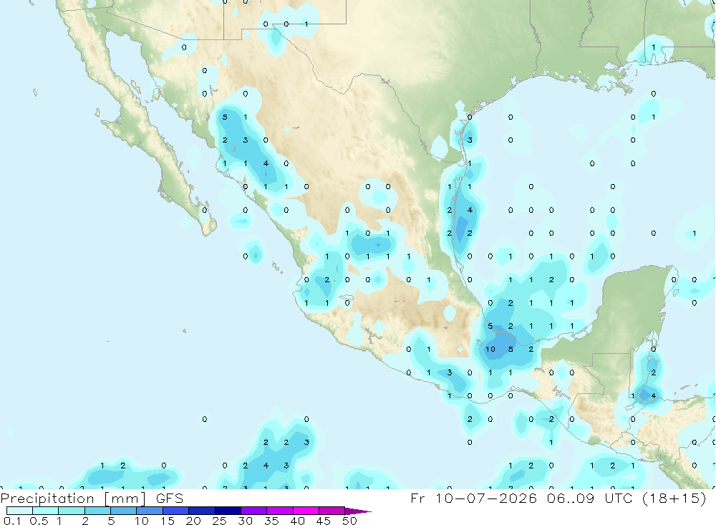Select the 5–10 mm legend color segment
Viewport: 716px width, 525px height.
click(124, 511)
